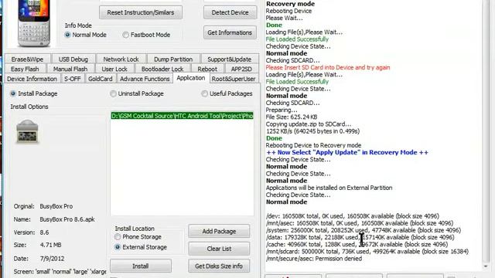The height and width of the screenshot is (278, 495).
Task: Switch to Network Lock tab
Action: tap(121, 59)
